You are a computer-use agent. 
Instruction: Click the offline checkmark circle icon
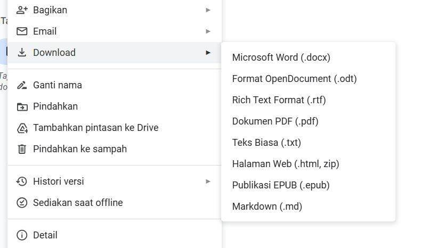click(x=22, y=203)
